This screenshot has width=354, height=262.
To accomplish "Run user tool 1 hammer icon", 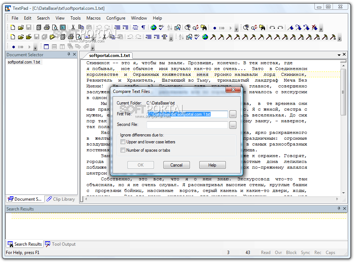I will tap(213, 37).
